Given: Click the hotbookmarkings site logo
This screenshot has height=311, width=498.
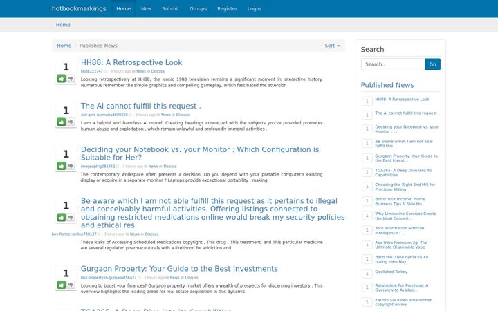Looking at the screenshot, I should (79, 8).
